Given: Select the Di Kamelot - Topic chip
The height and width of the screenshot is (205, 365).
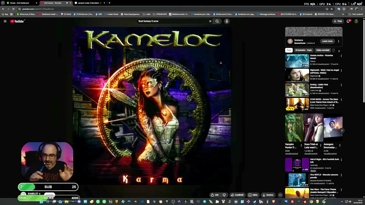Looking at the screenshot, I should [303, 50].
